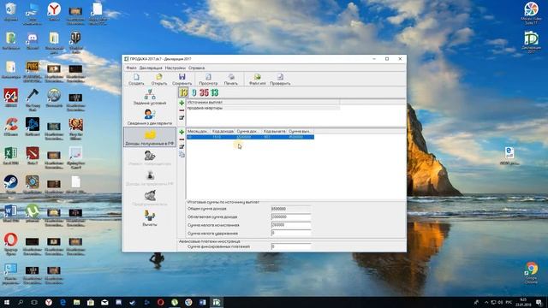The image size is (548, 308).
Task: Edit the selected income row
Action: 182,146
